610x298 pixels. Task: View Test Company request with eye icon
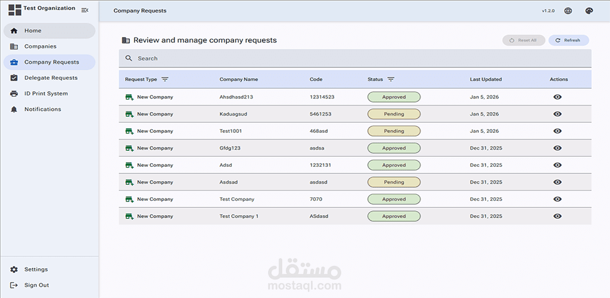pos(558,199)
